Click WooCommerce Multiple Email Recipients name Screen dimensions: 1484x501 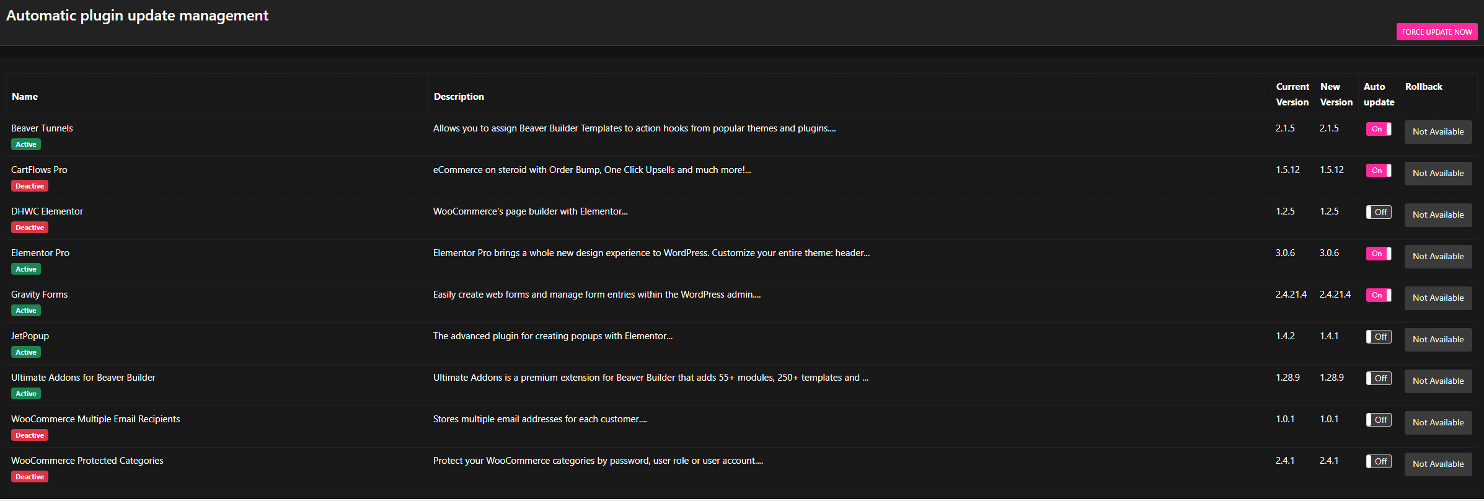click(95, 419)
